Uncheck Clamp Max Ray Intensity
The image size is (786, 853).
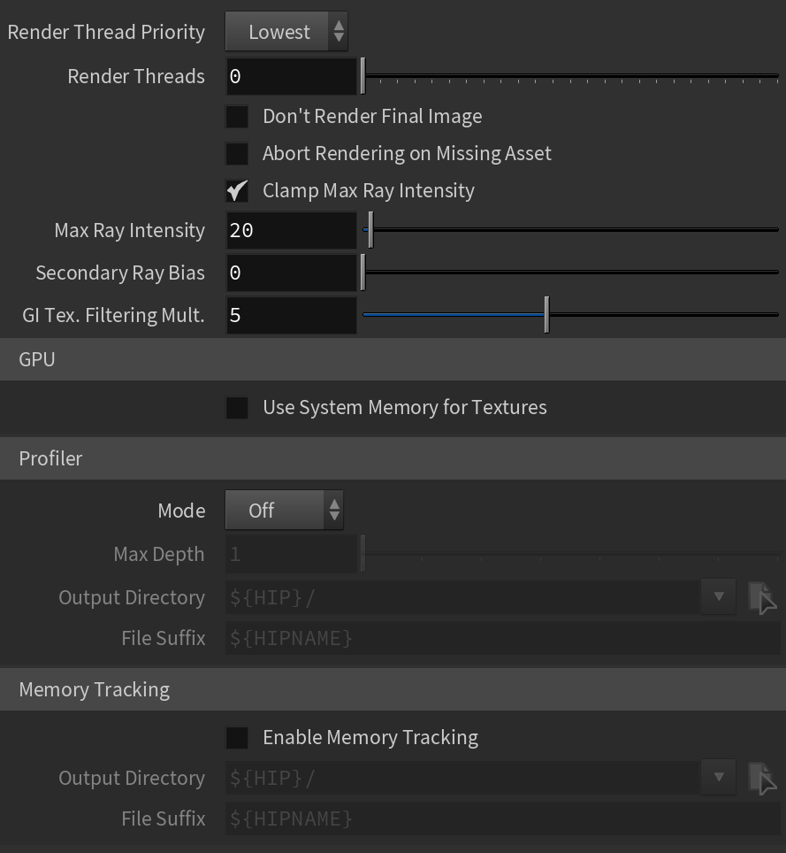tap(237, 190)
